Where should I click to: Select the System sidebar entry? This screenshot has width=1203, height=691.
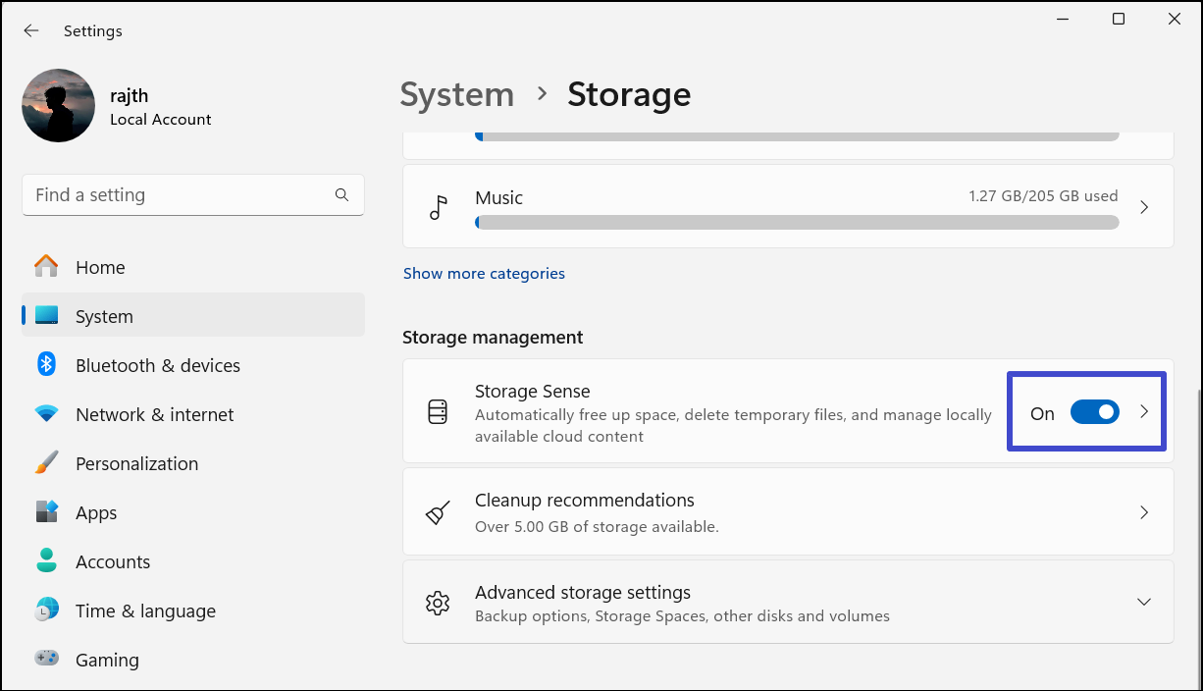tap(104, 316)
